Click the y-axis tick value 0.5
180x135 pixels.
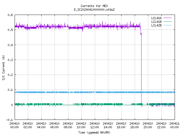[x=10, y=30]
